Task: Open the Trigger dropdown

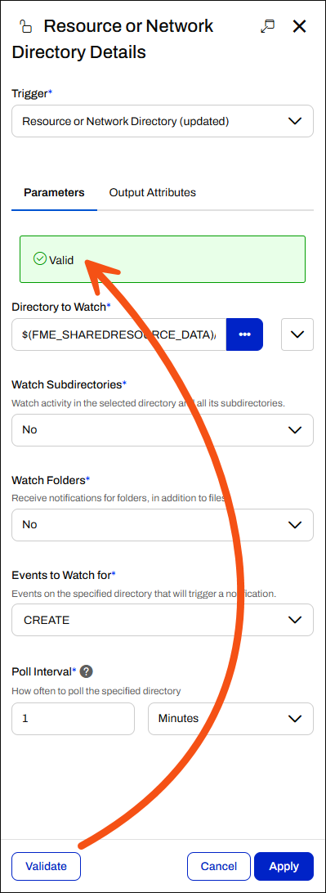Action: click(x=163, y=121)
